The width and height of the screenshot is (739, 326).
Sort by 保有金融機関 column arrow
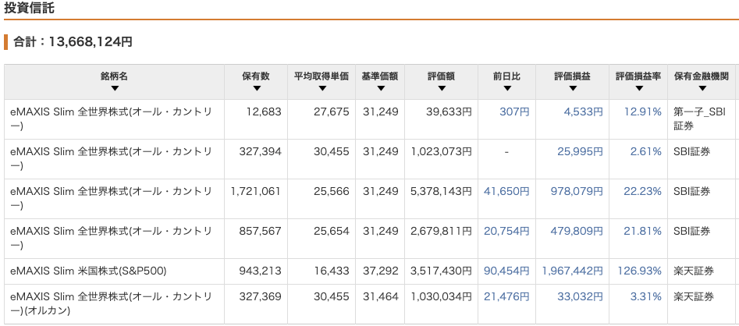click(x=701, y=88)
